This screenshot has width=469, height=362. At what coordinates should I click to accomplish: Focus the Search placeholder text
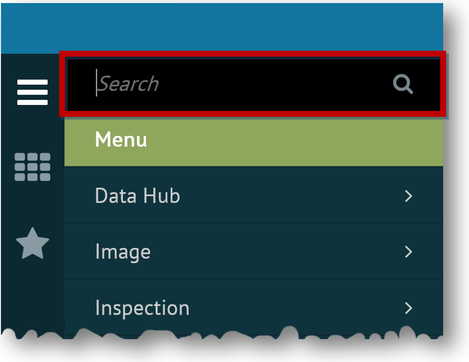128,85
